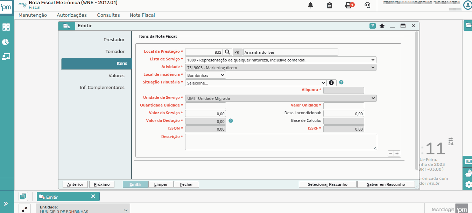Open help next to Situação Tributária

(341, 82)
